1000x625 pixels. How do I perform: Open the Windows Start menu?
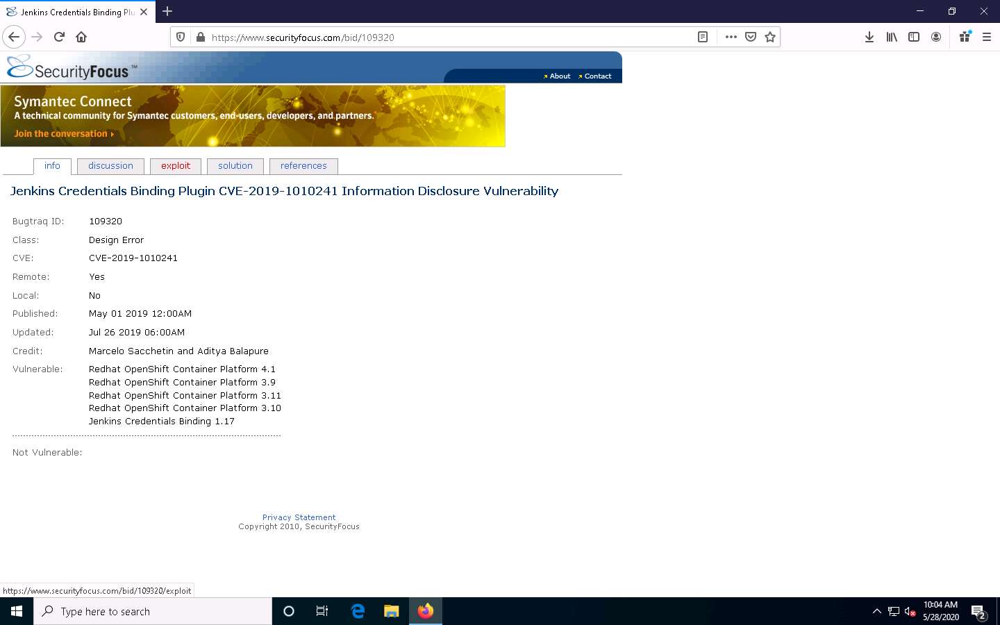coord(17,611)
